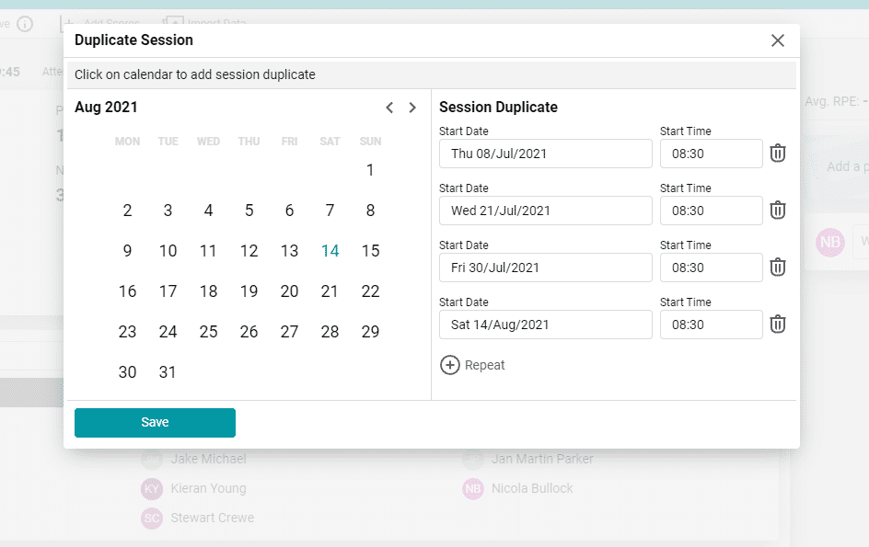Select August 19 on the calendar
This screenshot has width=869, height=547.
pyautogui.click(x=249, y=291)
